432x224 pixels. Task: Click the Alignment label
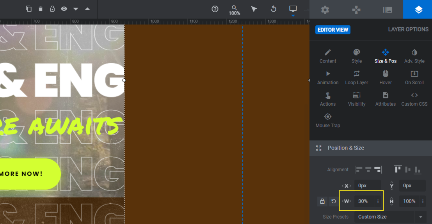(338, 169)
